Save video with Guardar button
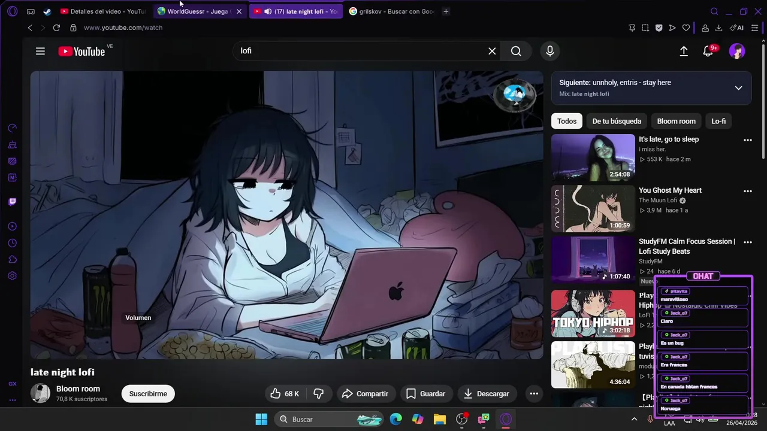767x431 pixels. [426, 393]
